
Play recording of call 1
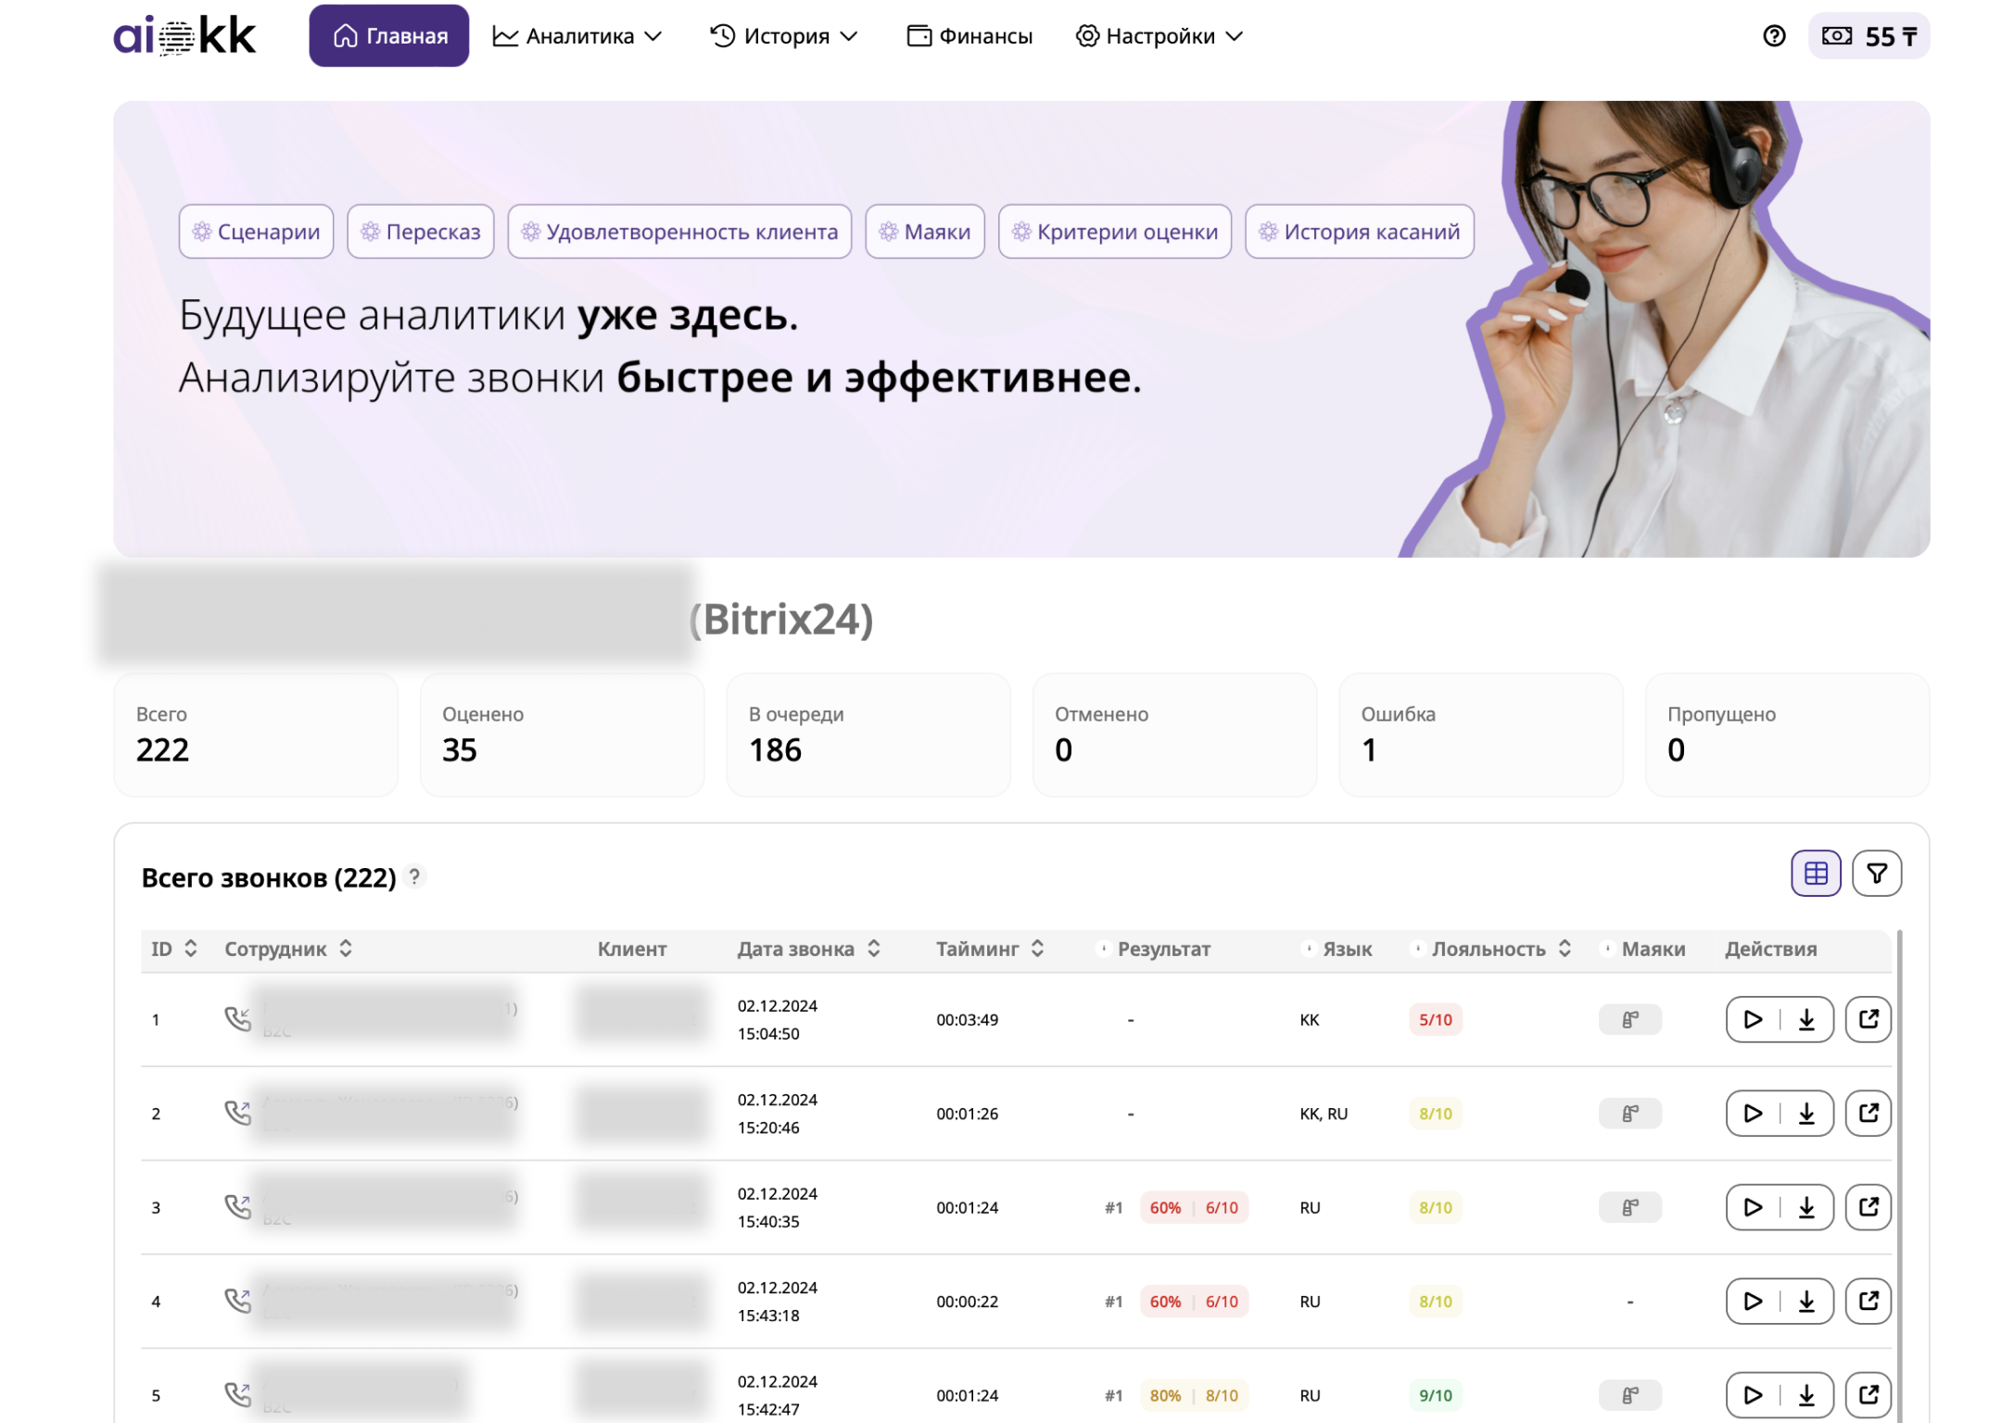tap(1752, 1019)
